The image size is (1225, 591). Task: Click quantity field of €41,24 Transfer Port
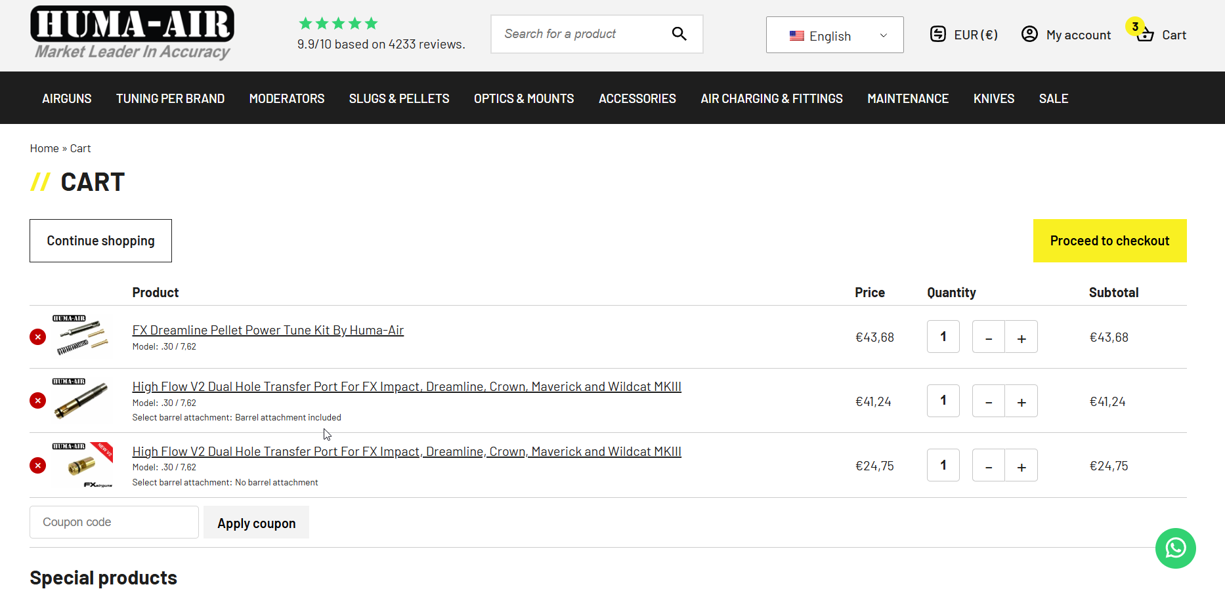pyautogui.click(x=943, y=401)
